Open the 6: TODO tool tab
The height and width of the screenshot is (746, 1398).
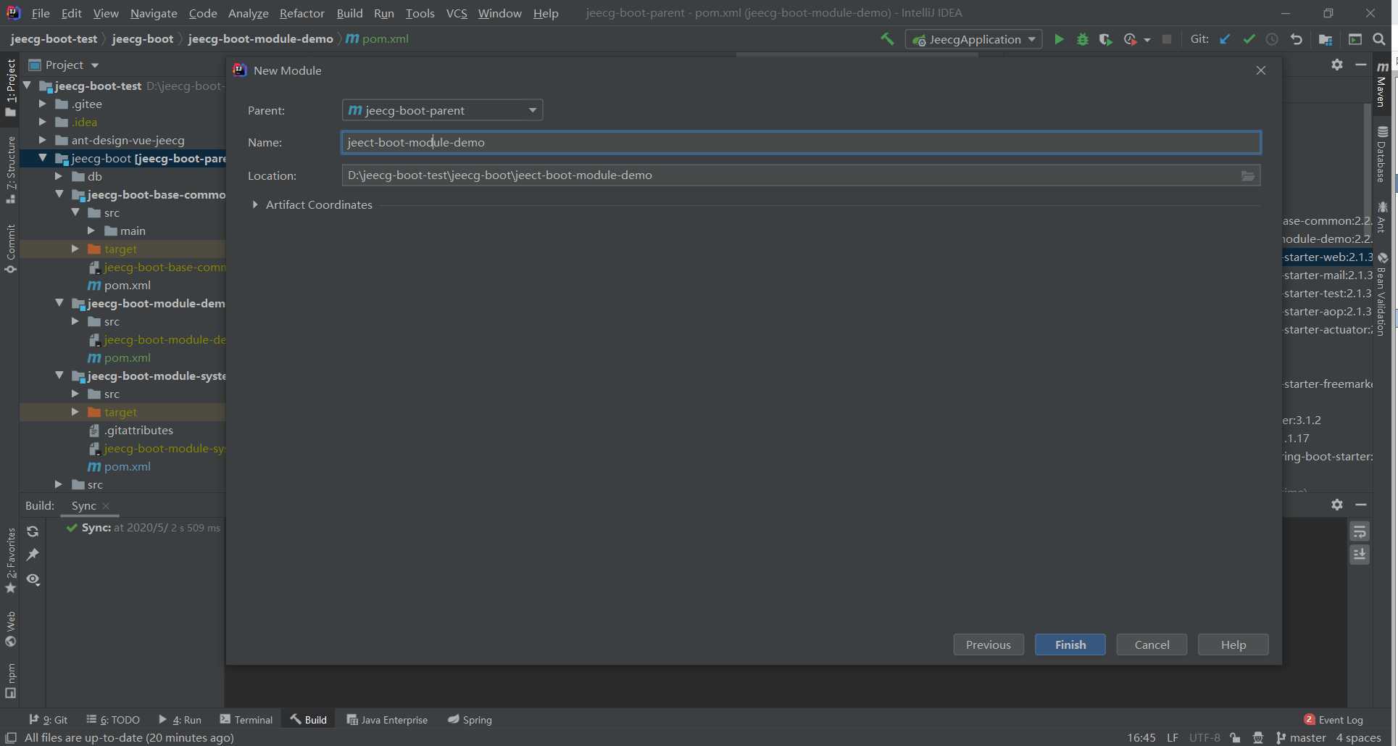(113, 720)
